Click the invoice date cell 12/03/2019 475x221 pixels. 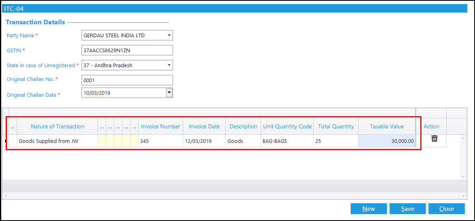[x=204, y=141]
